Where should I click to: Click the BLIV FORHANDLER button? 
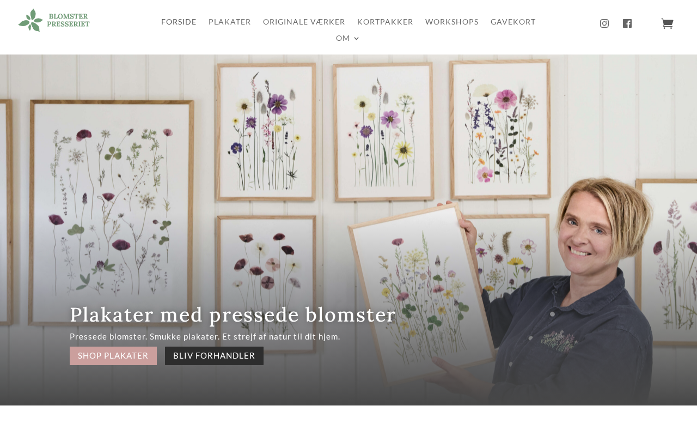pyautogui.click(x=214, y=356)
